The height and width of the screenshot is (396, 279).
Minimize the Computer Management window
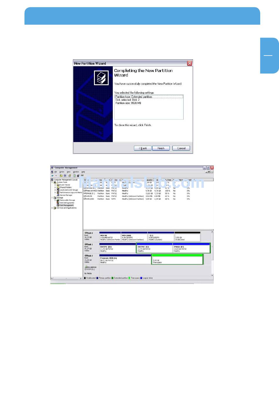(x=205, y=168)
